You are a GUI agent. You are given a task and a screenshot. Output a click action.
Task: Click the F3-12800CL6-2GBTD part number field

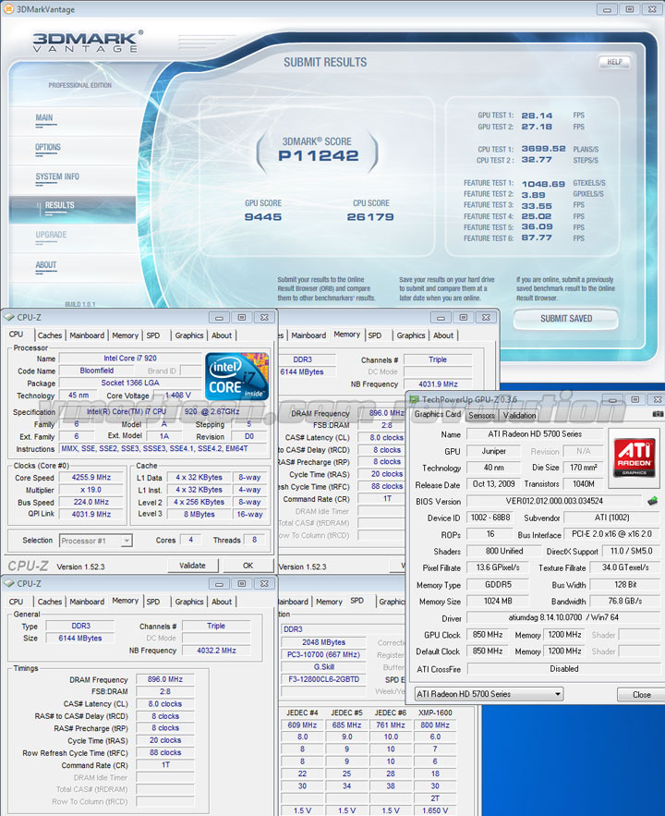click(324, 679)
